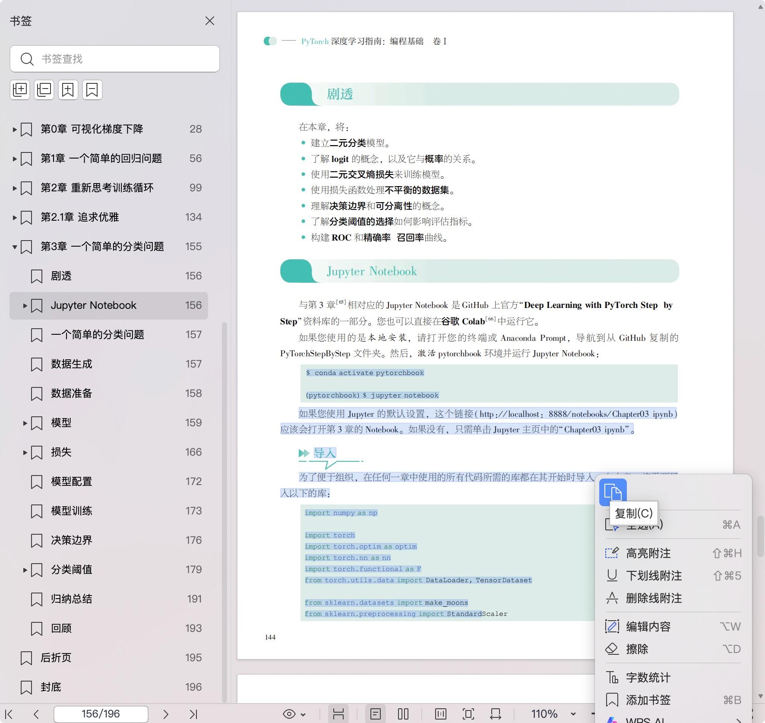Image resolution: width=765 pixels, height=723 pixels.
Task: Click the add bookmark icon in sidebar
Action: click(x=68, y=90)
